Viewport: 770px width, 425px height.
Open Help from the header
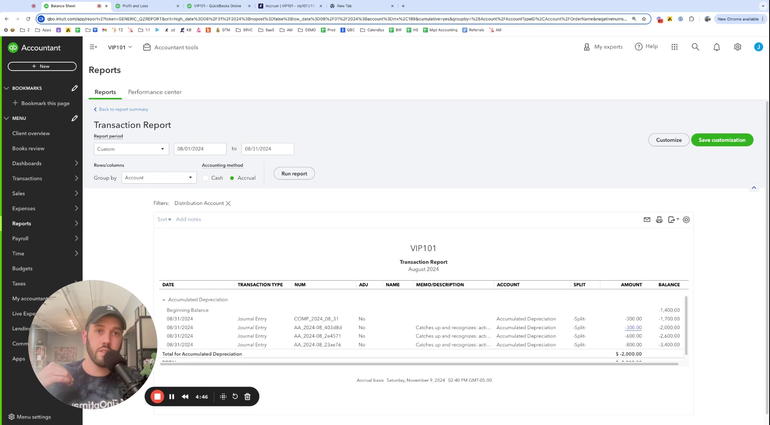pyautogui.click(x=646, y=47)
